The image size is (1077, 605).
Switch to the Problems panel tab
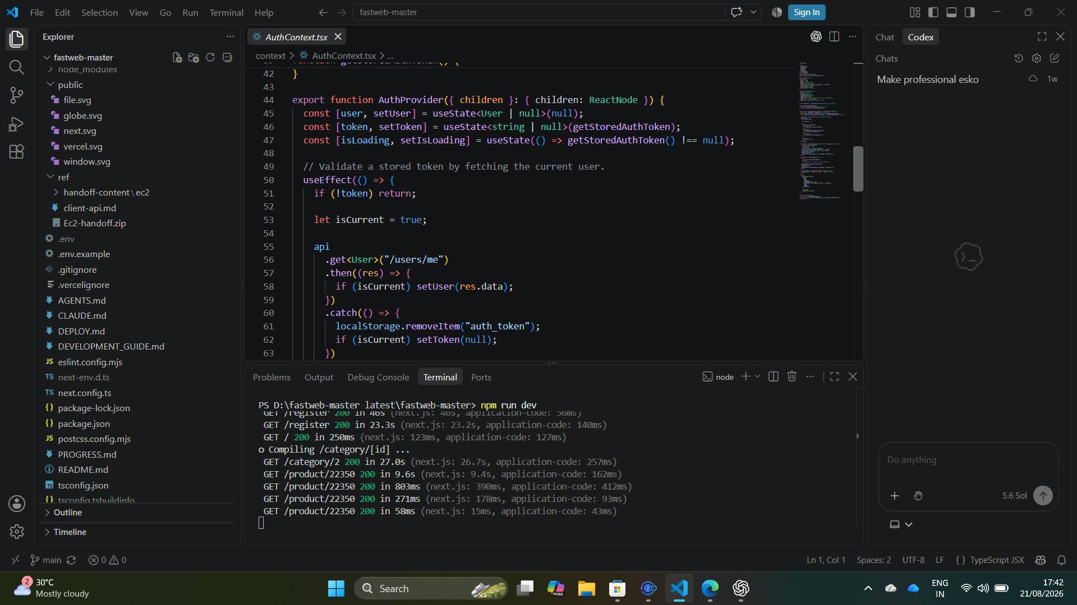click(271, 377)
